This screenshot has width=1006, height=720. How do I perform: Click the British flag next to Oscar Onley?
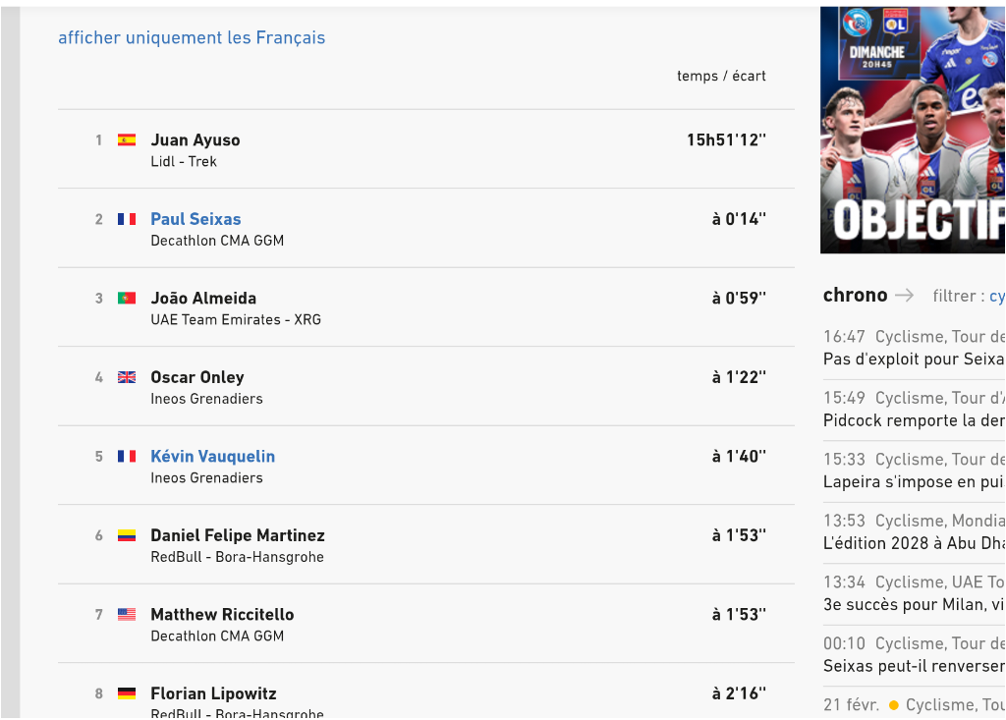tap(127, 377)
